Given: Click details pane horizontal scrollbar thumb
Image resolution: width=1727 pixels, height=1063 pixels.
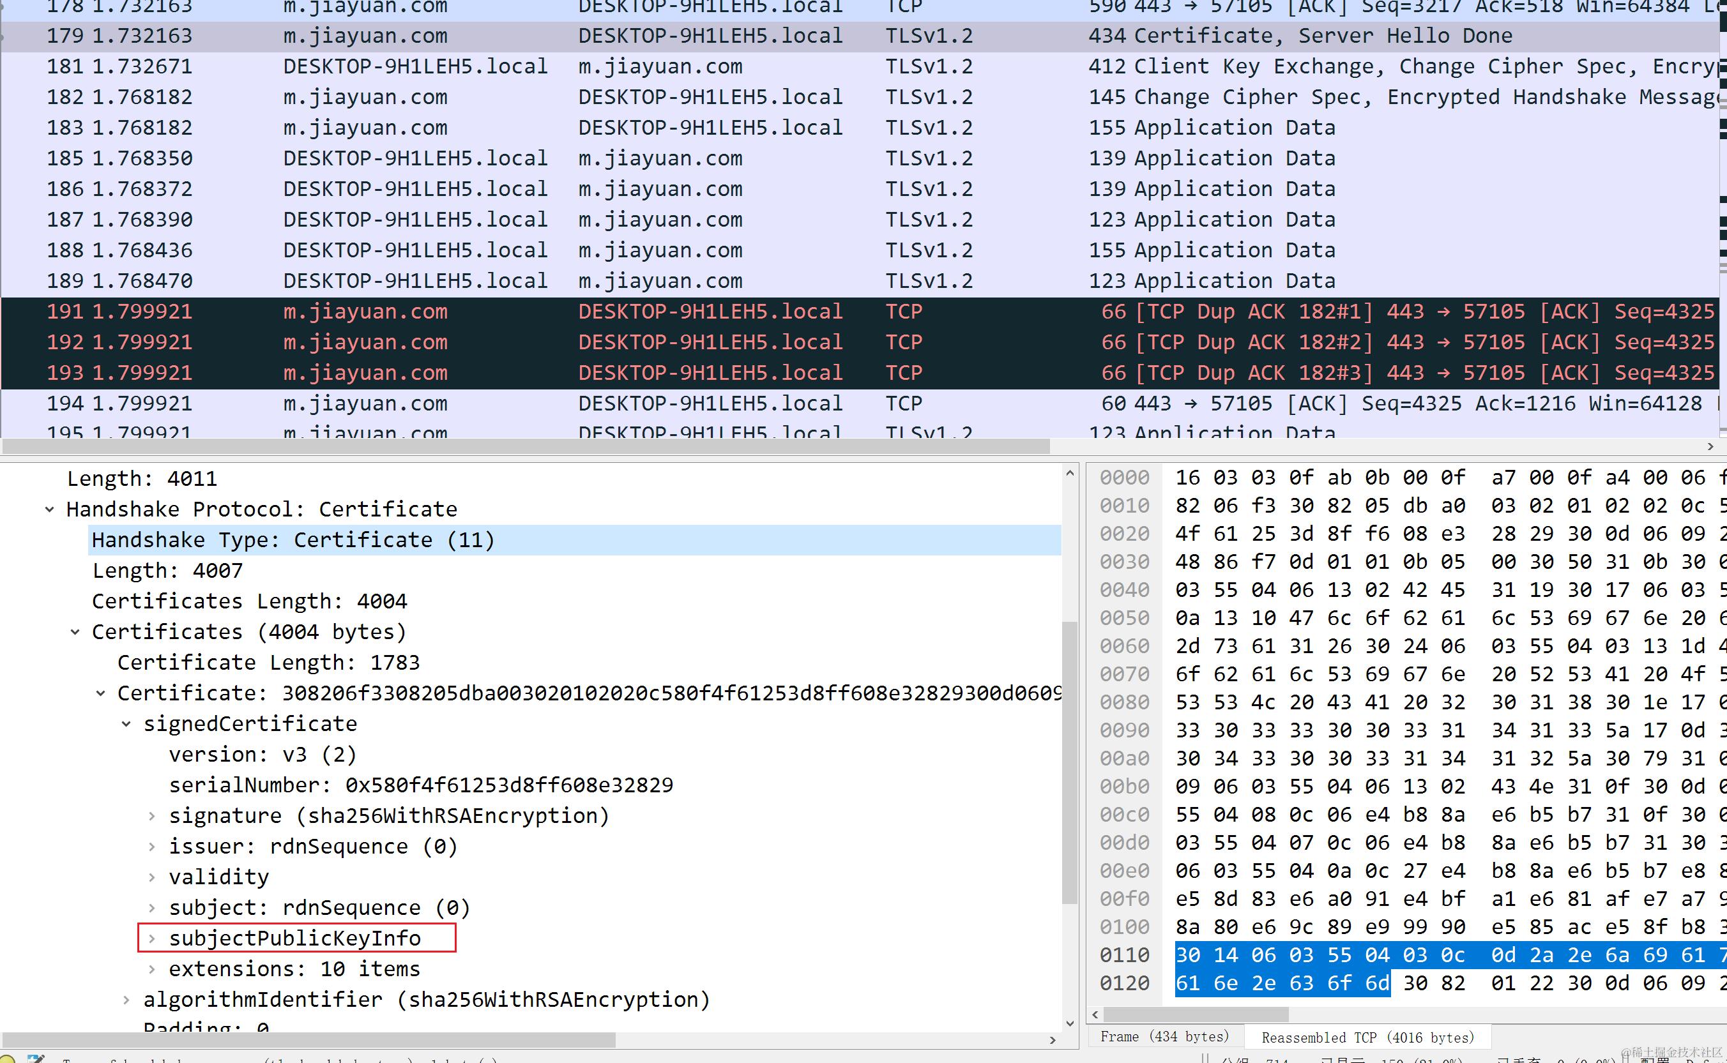Looking at the screenshot, I should 309,1040.
